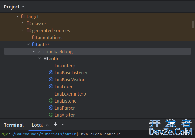
Task: Collapse the antlr4 folder
Action: [x=28, y=44]
